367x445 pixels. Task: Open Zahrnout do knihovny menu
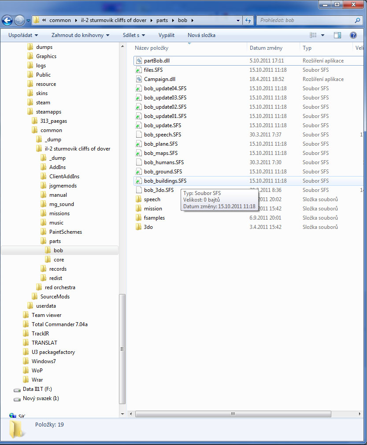pos(80,35)
